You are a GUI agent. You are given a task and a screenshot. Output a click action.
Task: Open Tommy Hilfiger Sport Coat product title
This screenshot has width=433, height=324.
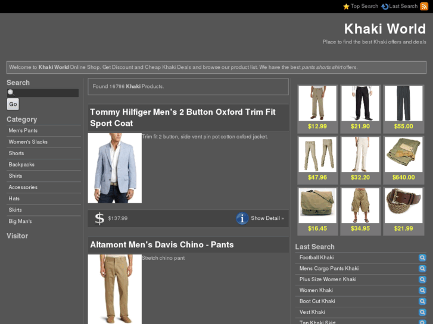tap(182, 118)
